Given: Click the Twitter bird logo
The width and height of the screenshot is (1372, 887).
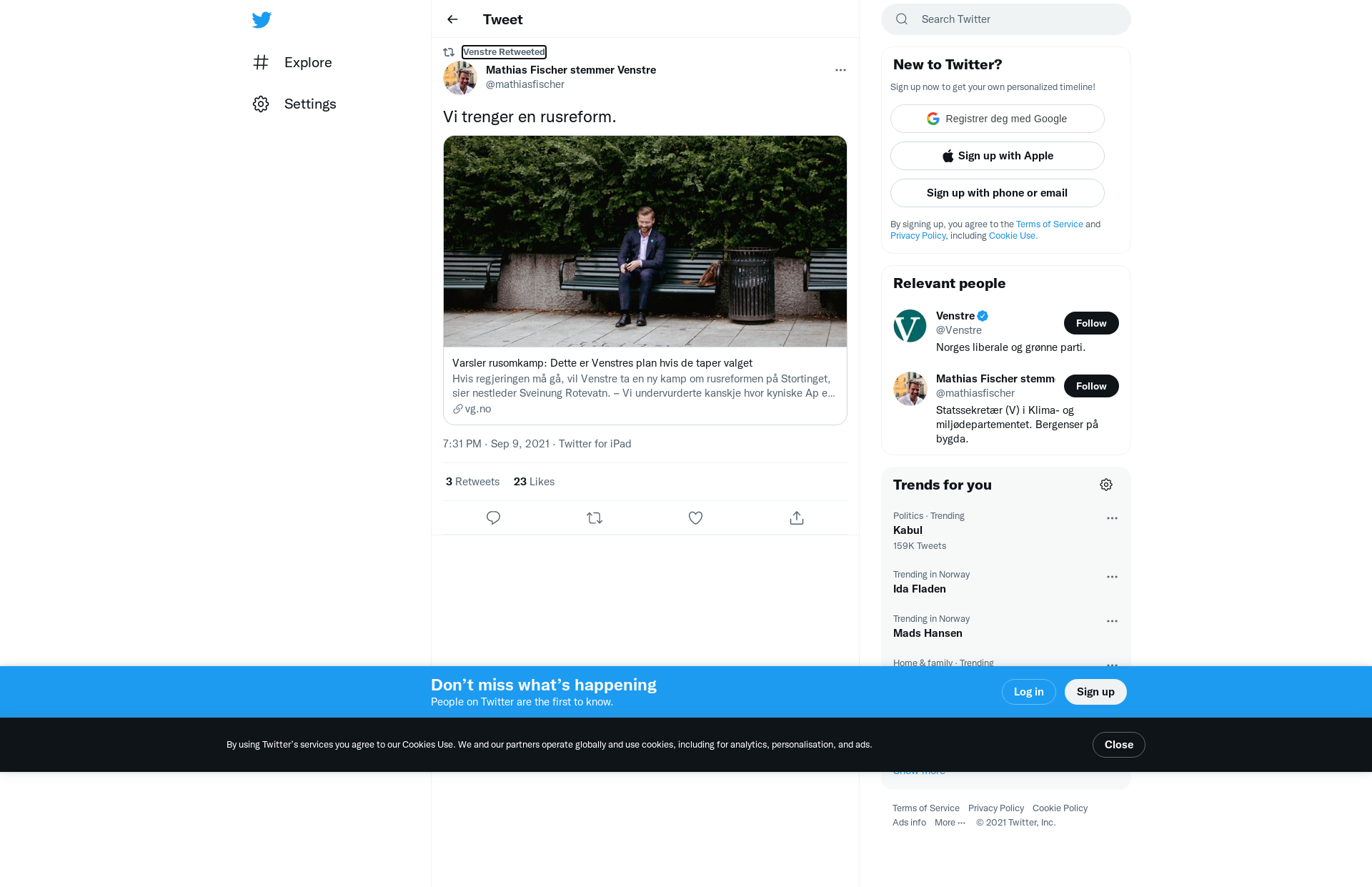Looking at the screenshot, I should 262,20.
